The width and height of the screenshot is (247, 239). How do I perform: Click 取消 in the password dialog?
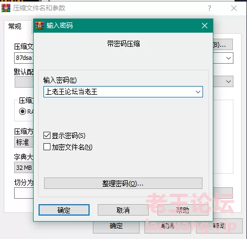pos(123,210)
